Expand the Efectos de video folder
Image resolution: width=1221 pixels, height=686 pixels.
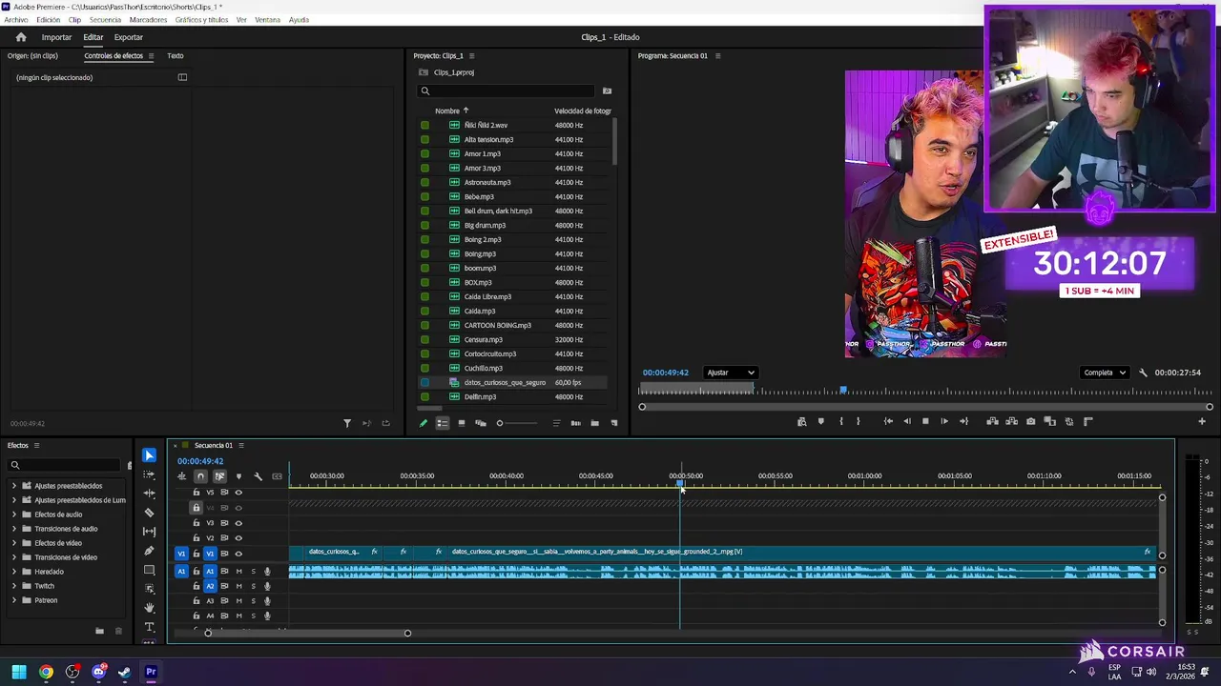[14, 543]
